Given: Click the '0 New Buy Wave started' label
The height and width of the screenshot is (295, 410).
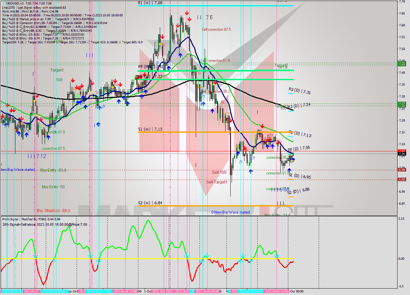Looking at the screenshot, I should [231, 212].
